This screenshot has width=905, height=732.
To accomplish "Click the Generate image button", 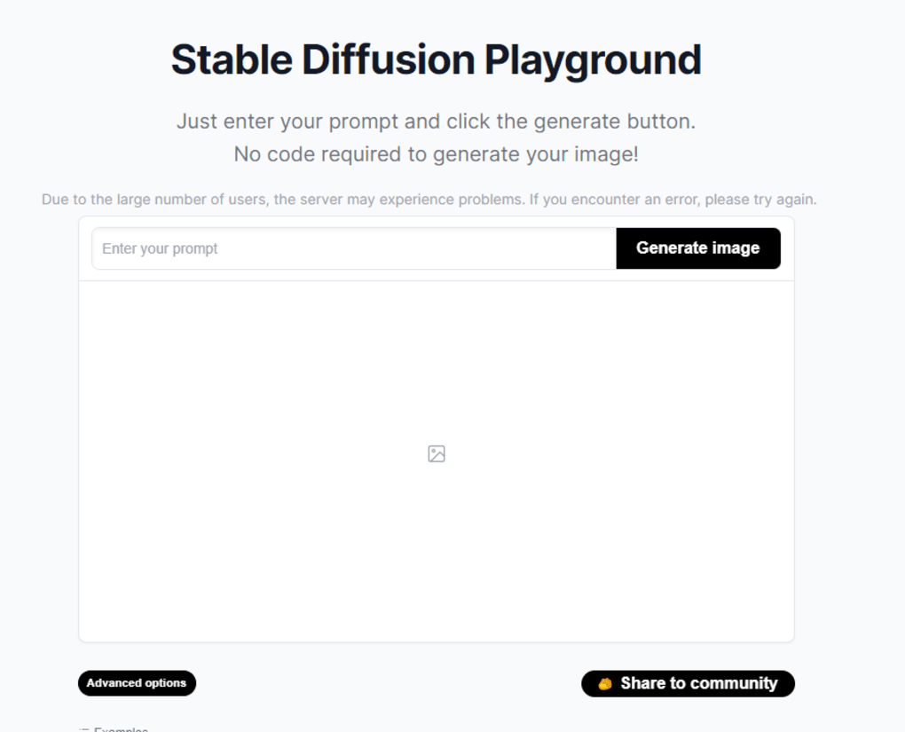I will [697, 248].
